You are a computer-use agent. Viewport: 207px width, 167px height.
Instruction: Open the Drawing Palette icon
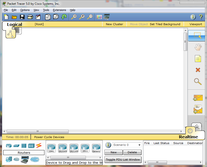[99, 17]
